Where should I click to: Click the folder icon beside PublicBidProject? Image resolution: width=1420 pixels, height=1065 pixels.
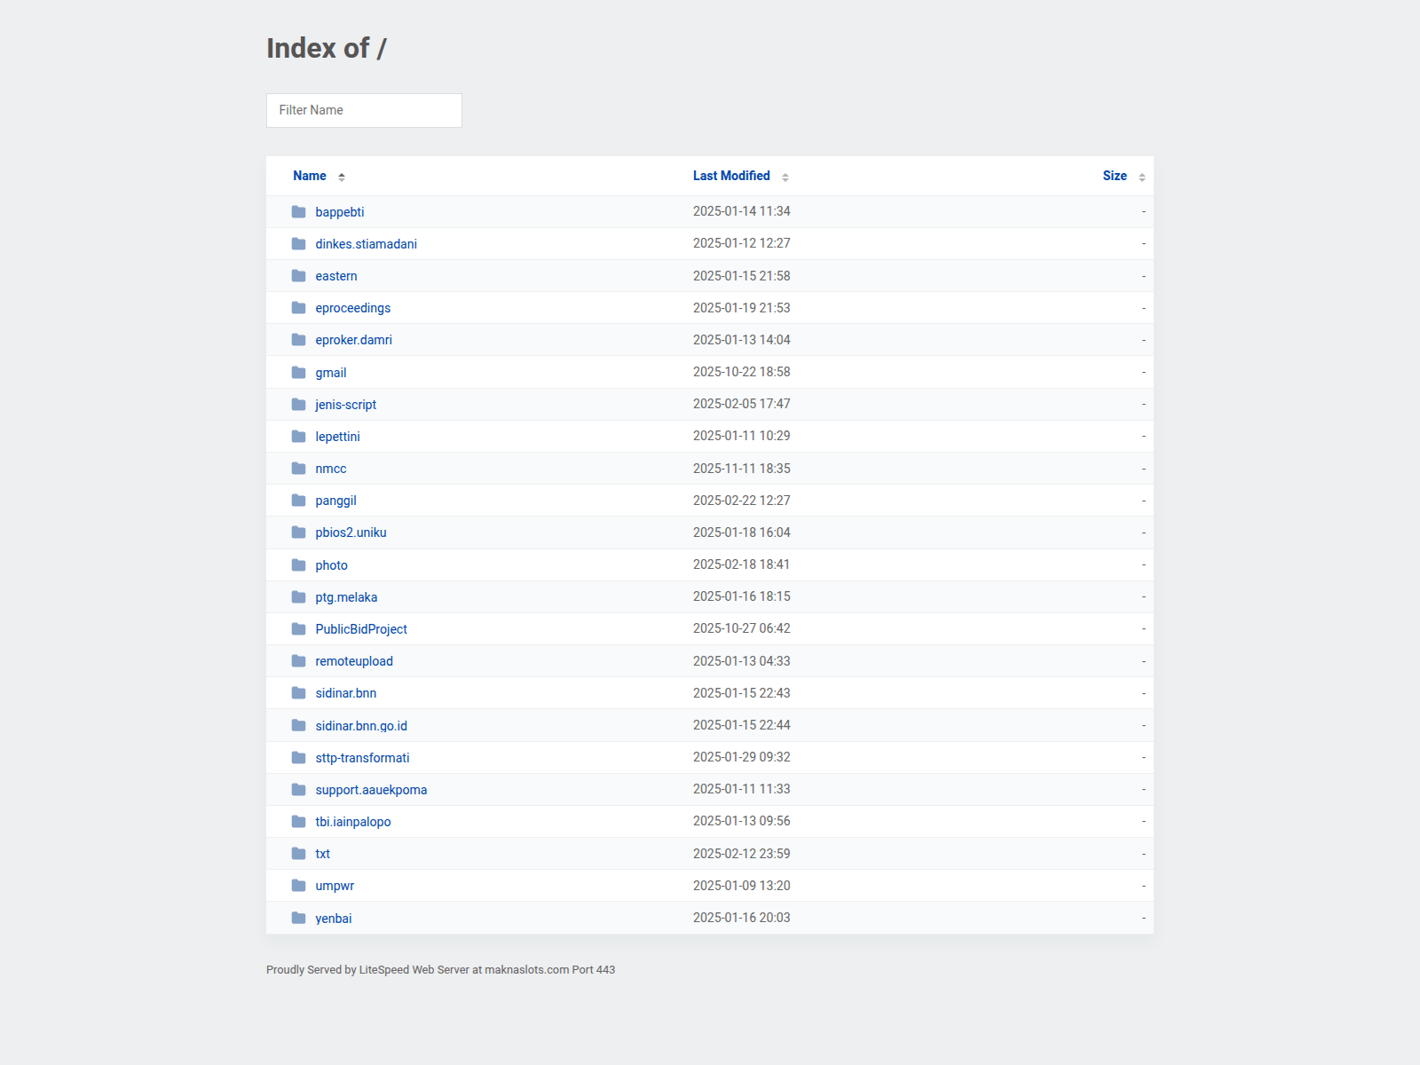[299, 629]
